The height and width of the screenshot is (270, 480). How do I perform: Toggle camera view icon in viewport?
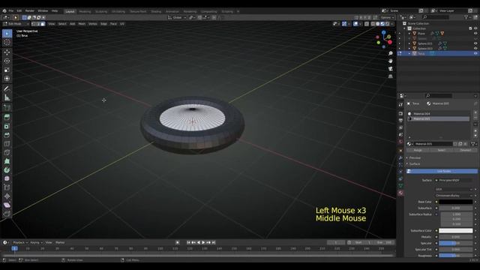(390, 69)
